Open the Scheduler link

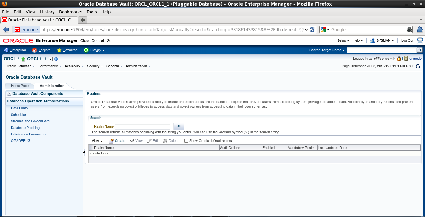tap(18, 115)
